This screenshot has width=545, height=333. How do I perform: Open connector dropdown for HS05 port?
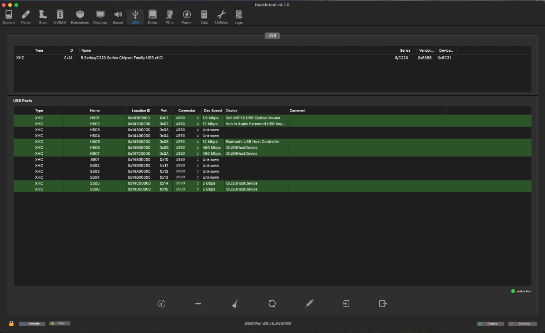187,142
